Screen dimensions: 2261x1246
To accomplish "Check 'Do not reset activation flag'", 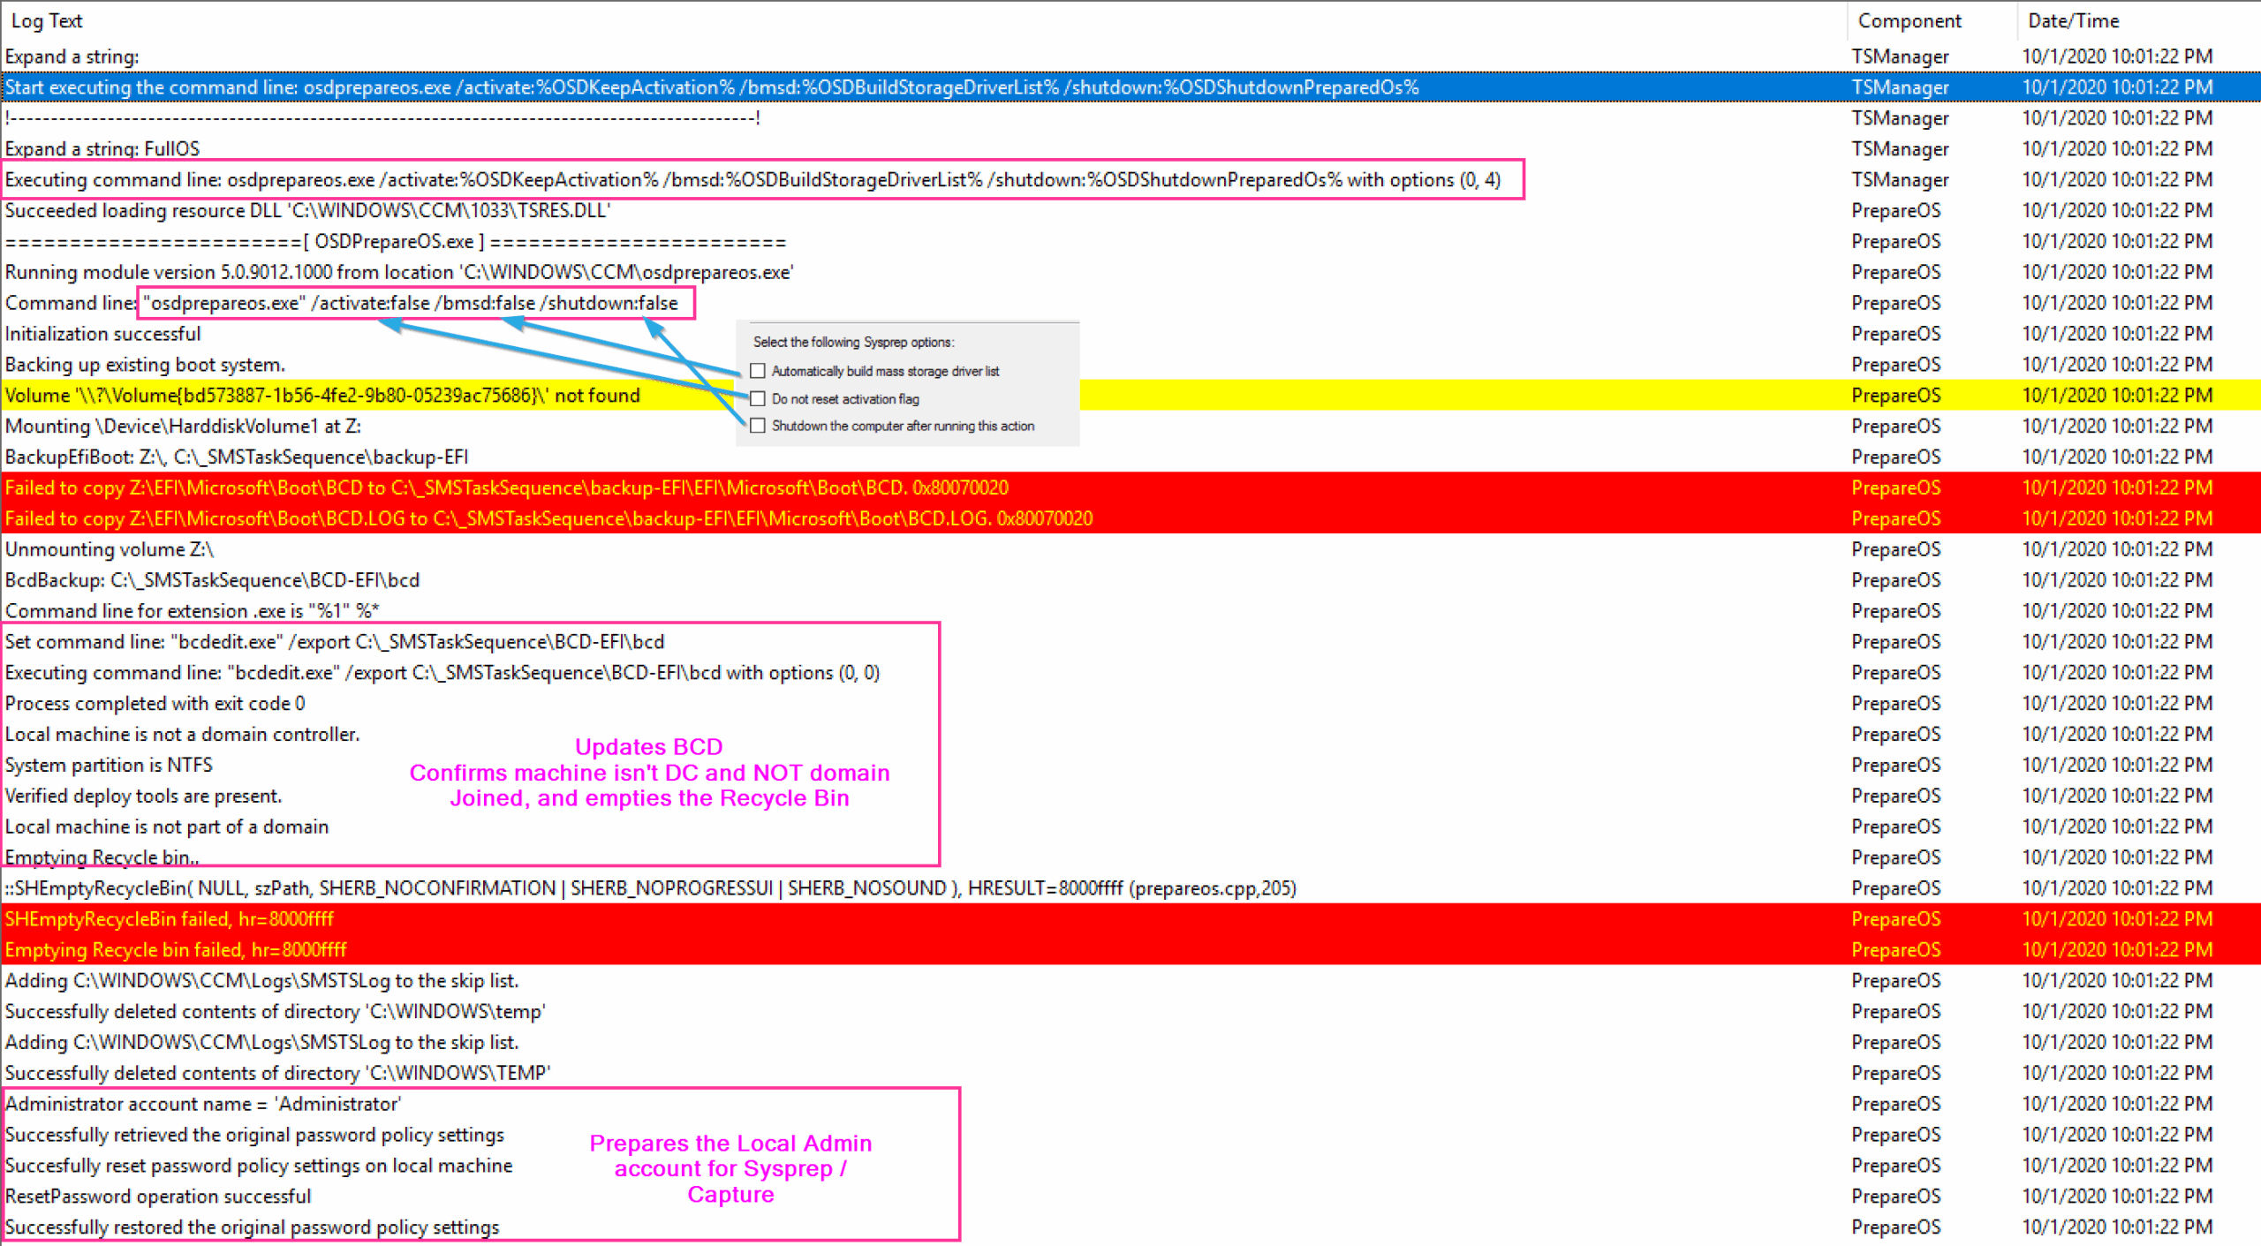I will tap(758, 399).
